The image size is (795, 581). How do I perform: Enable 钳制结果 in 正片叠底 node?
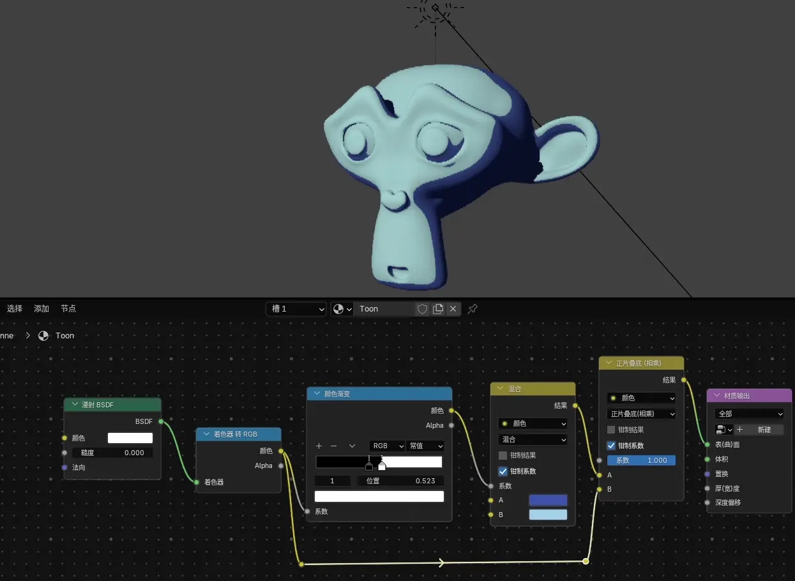pyautogui.click(x=611, y=430)
